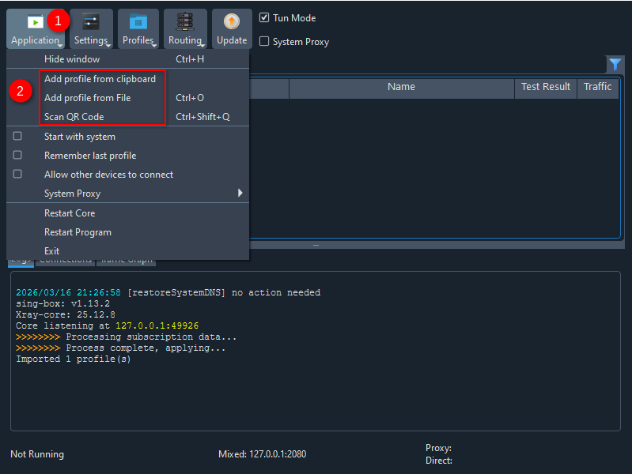Click the Routing server icon

point(186,22)
